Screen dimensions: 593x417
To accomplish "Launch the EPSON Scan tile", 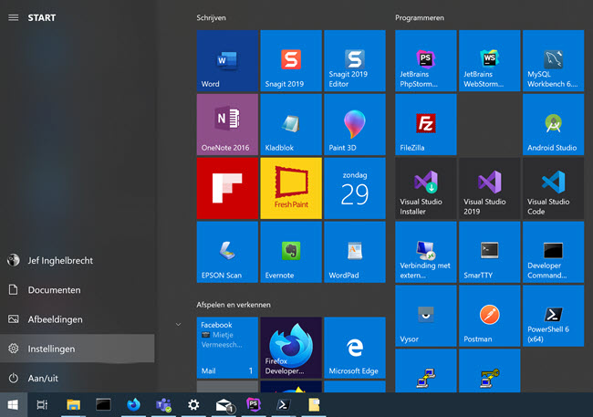I will [x=227, y=252].
